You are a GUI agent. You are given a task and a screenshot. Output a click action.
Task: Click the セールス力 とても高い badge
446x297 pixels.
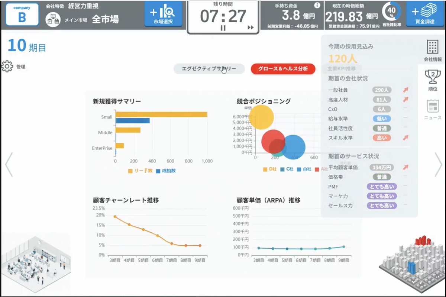tap(382, 206)
